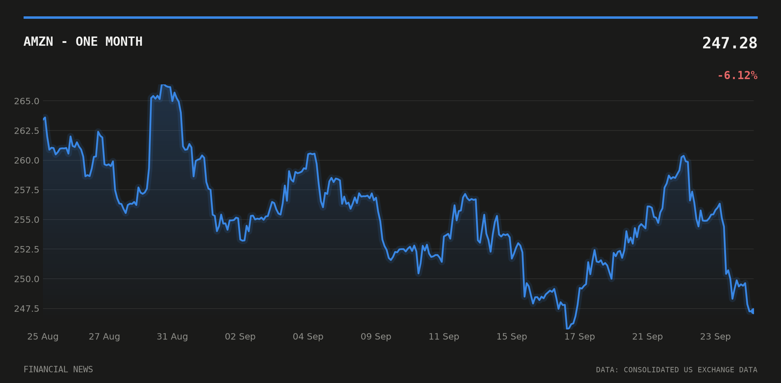
Task: Click the 15 Sep date label
Action: coord(512,337)
